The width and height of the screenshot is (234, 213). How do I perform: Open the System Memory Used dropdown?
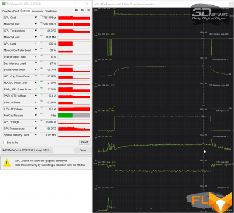coord(36,135)
